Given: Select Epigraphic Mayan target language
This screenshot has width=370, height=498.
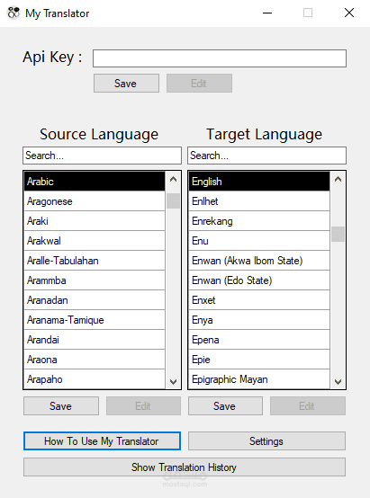Looking at the screenshot, I should click(x=259, y=379).
